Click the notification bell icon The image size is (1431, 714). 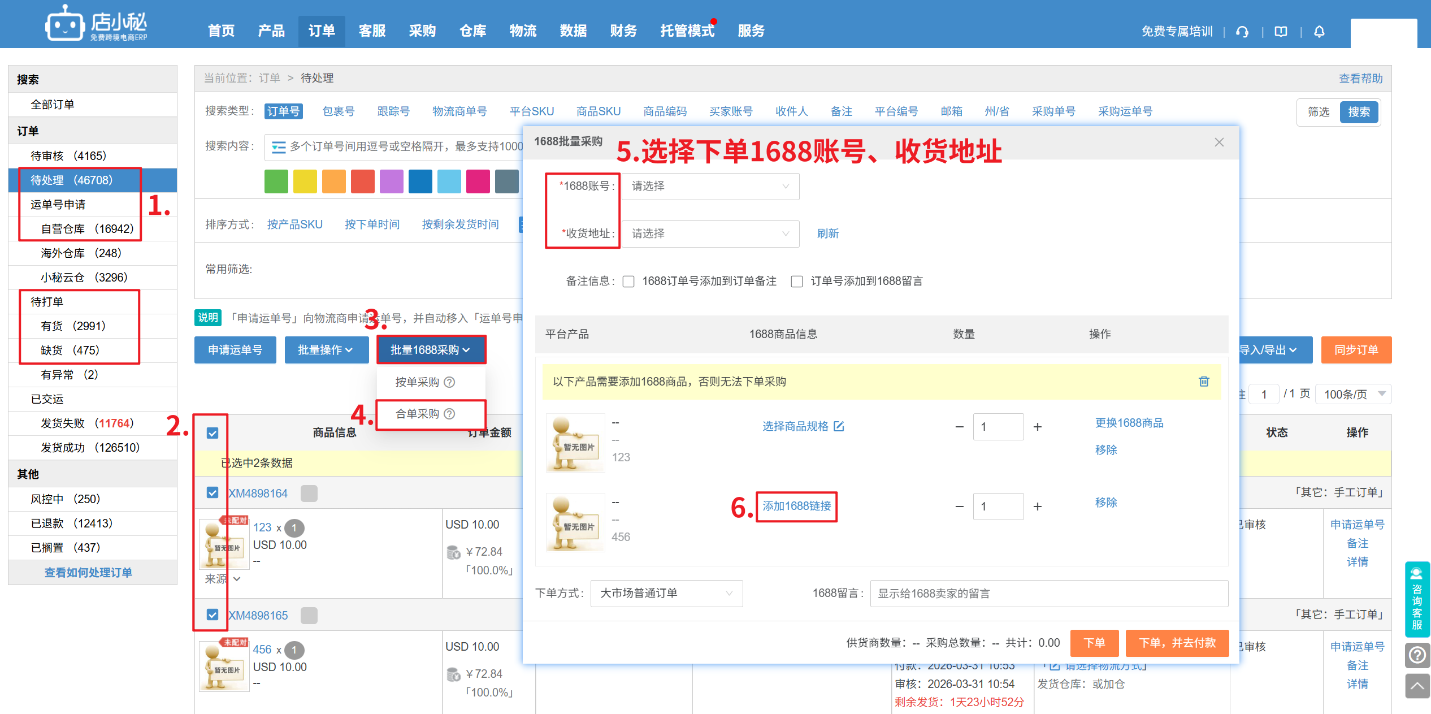click(1319, 32)
